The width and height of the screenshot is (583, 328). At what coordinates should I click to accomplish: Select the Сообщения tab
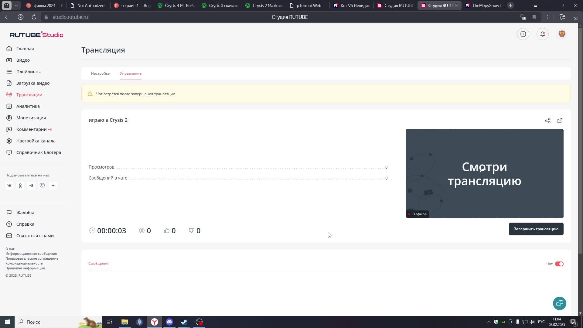(x=99, y=264)
